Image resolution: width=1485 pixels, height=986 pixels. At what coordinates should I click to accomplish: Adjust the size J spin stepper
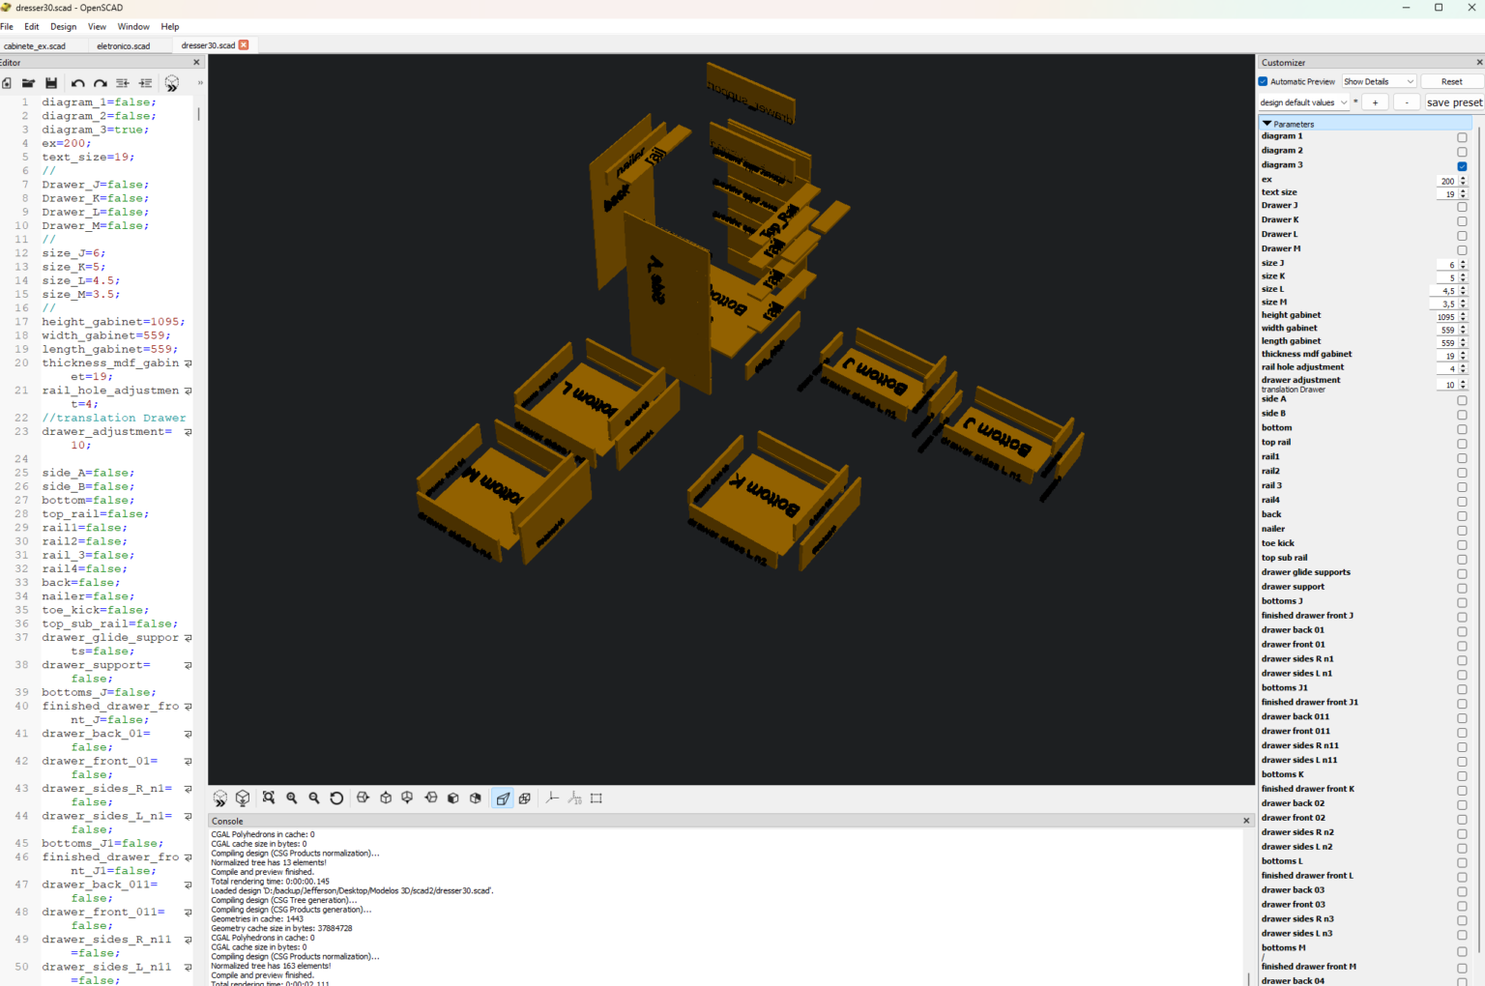tap(1463, 265)
